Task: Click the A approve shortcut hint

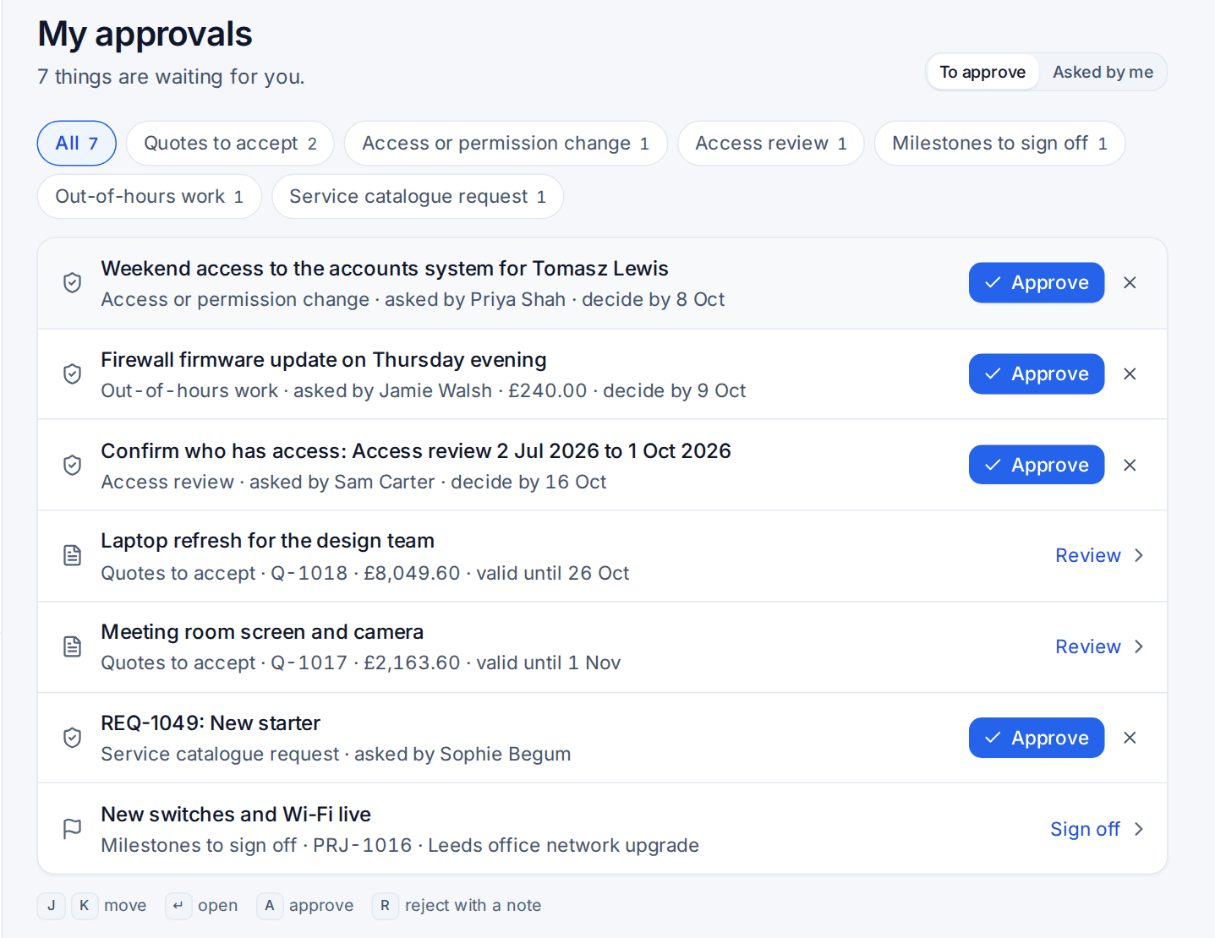Action: 270,906
